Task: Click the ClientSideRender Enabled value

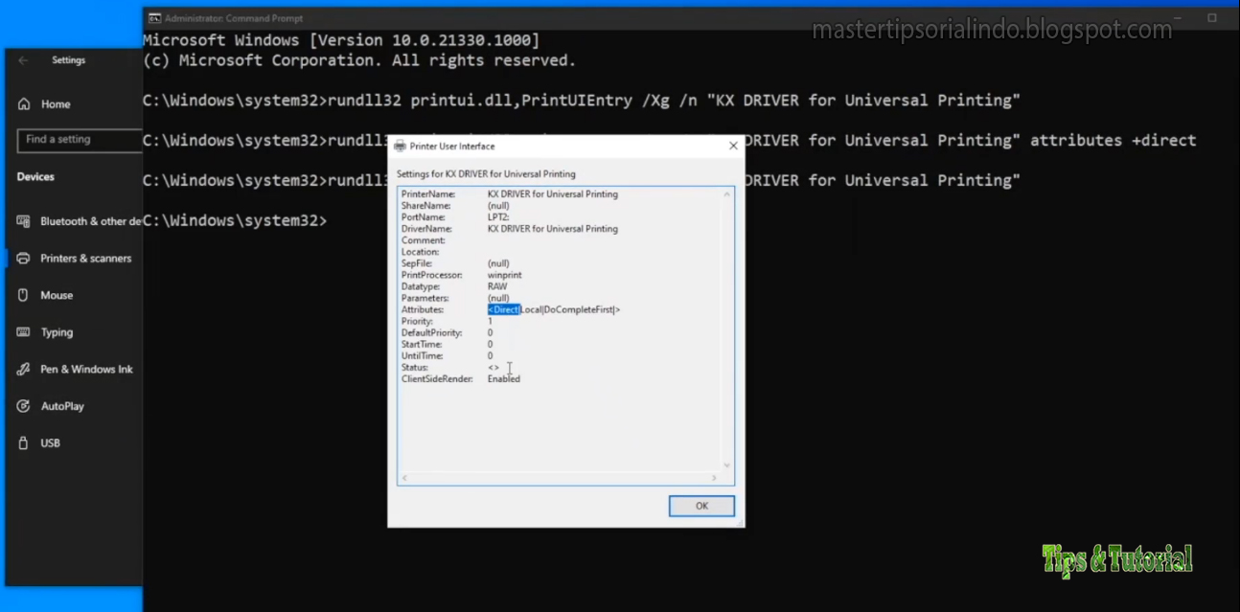Action: [503, 378]
